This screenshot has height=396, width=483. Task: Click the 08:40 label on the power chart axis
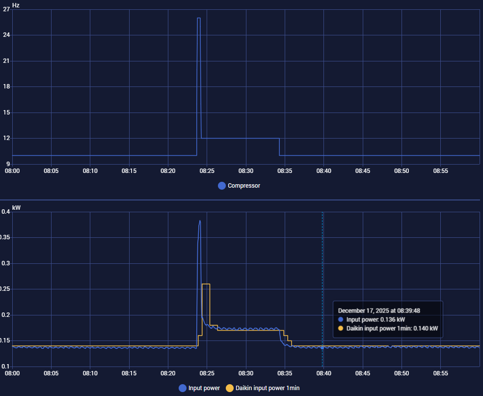click(x=324, y=373)
